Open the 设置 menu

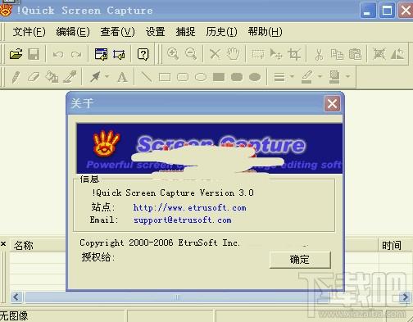coord(156,32)
